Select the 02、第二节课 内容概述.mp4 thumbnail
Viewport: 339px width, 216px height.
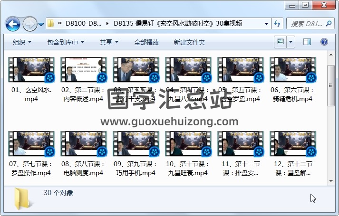[84, 70]
